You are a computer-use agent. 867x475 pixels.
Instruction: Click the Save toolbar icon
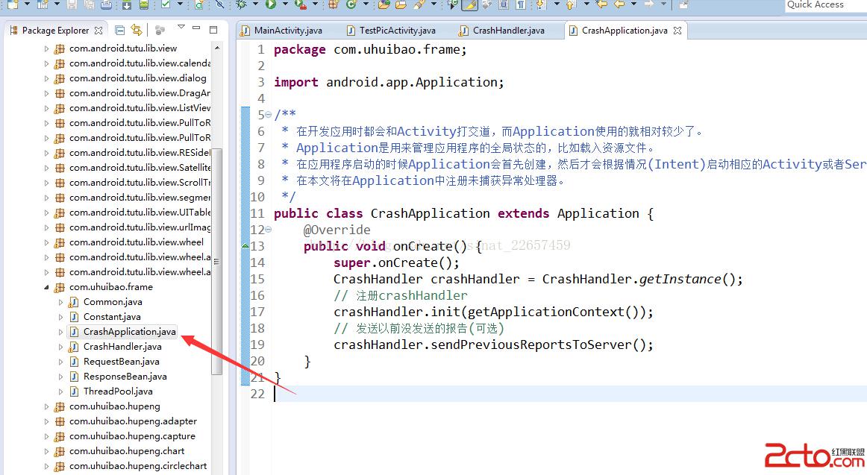tap(72, 4)
